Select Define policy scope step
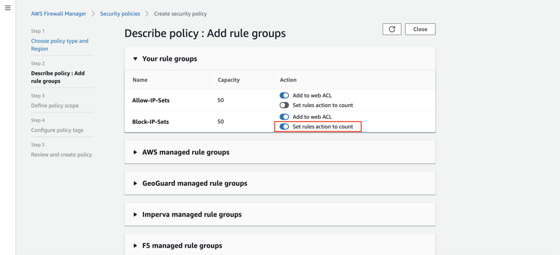The height and width of the screenshot is (255, 560). (x=55, y=106)
